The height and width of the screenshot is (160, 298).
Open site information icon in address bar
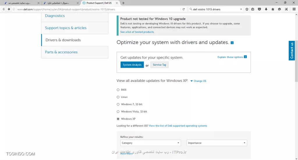pos(14,9)
